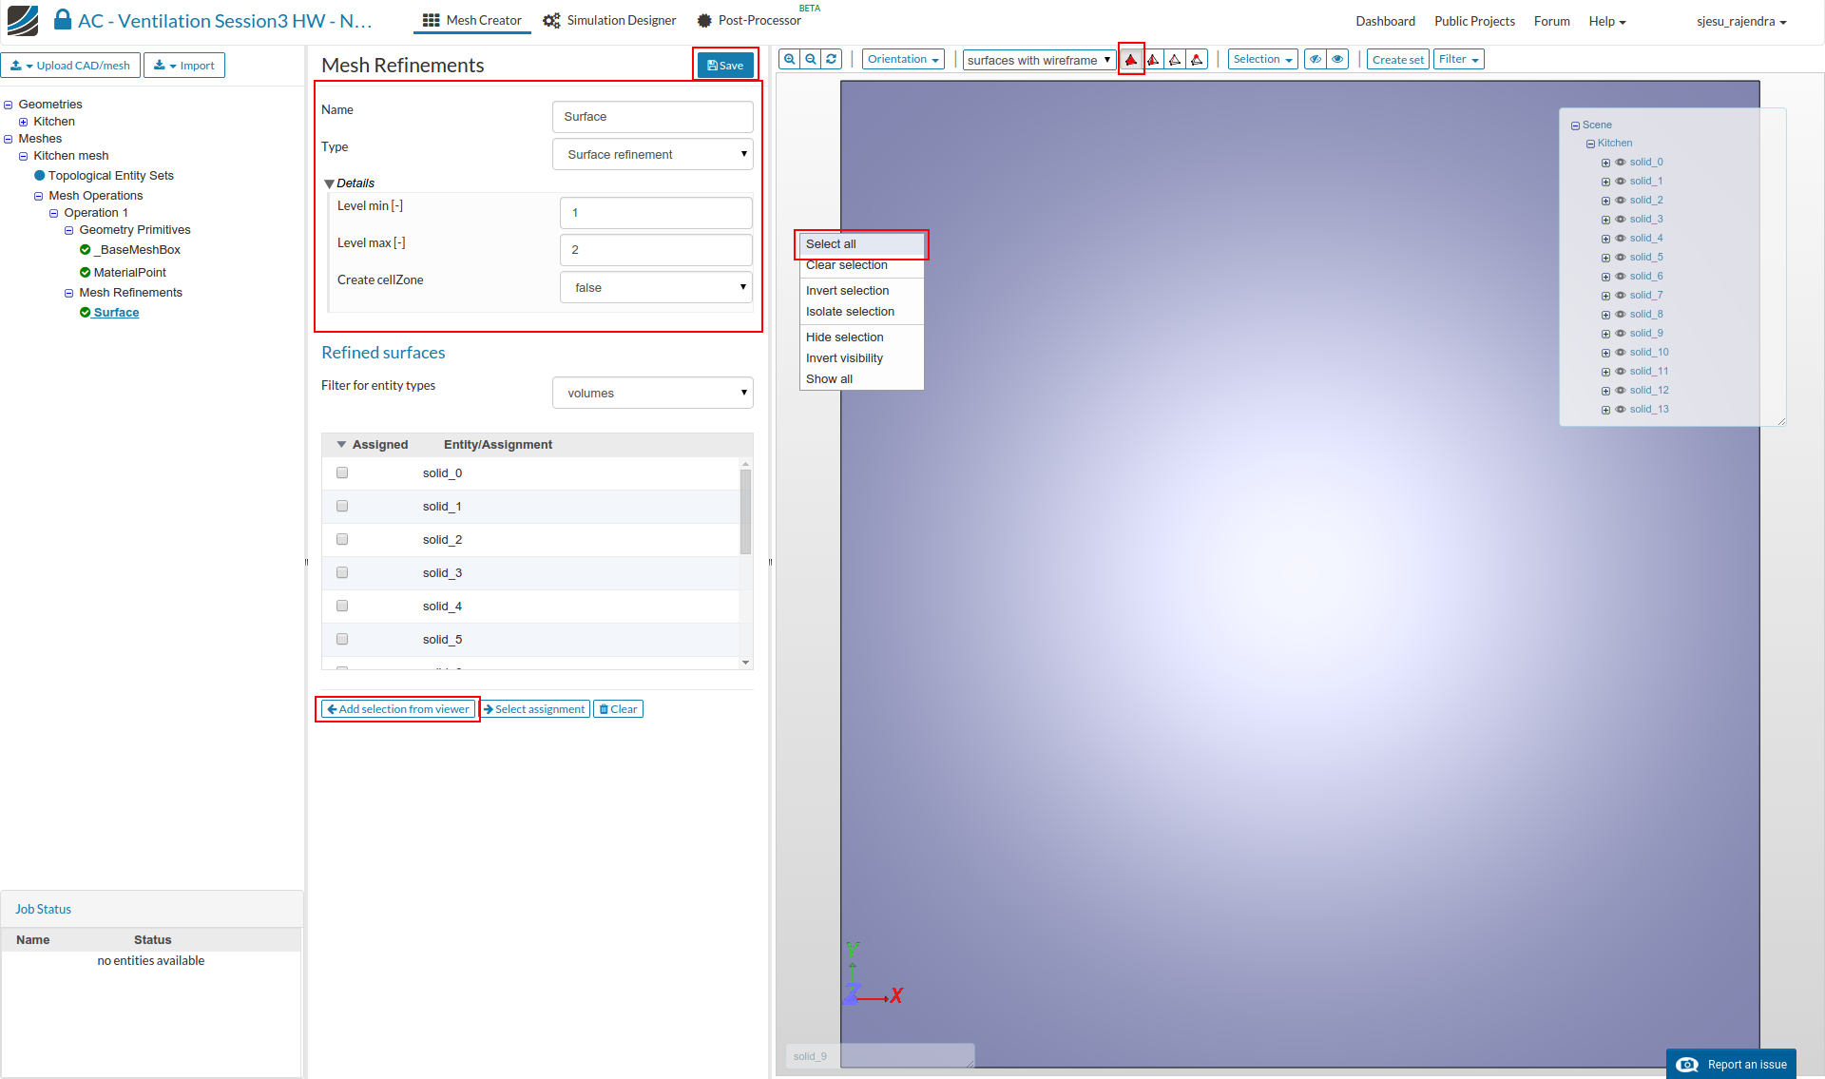Screen dimensions: 1825x1079
Task: Open the Orientation dropdown
Action: click(903, 59)
